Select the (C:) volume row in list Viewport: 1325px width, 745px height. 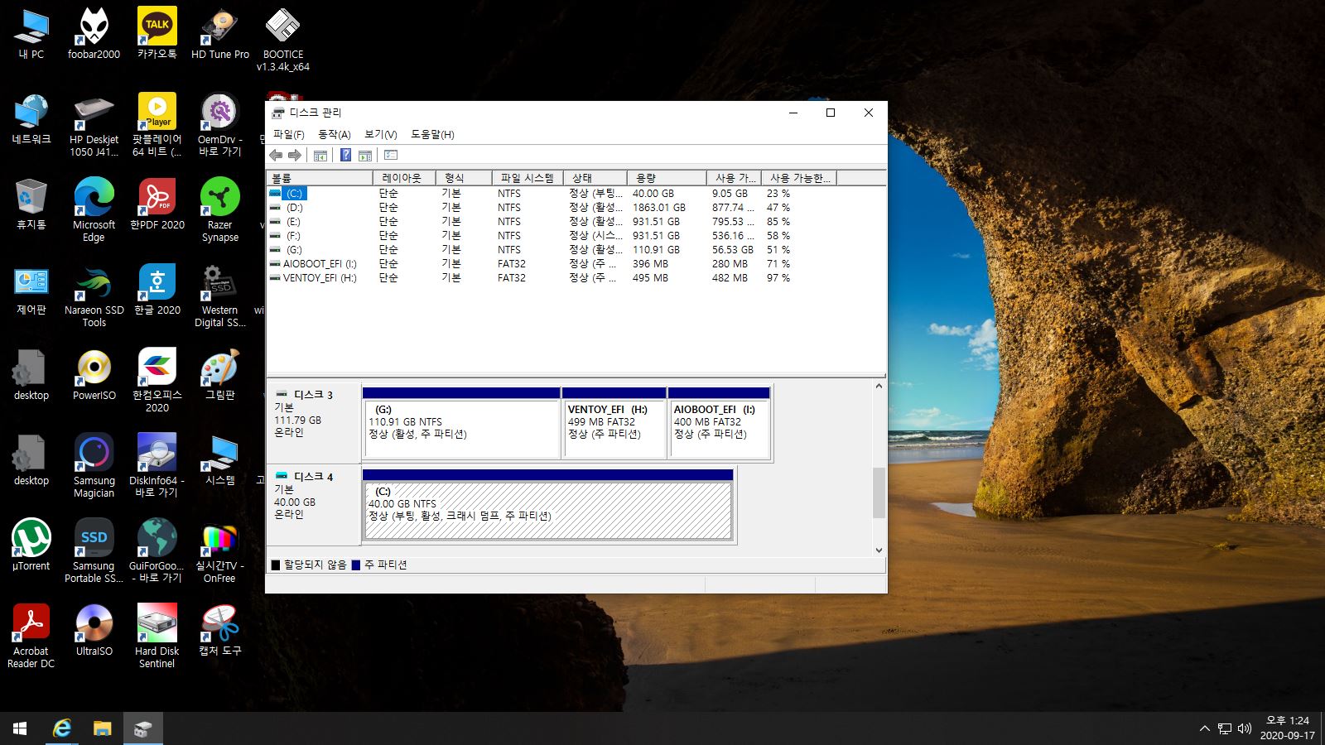click(576, 193)
